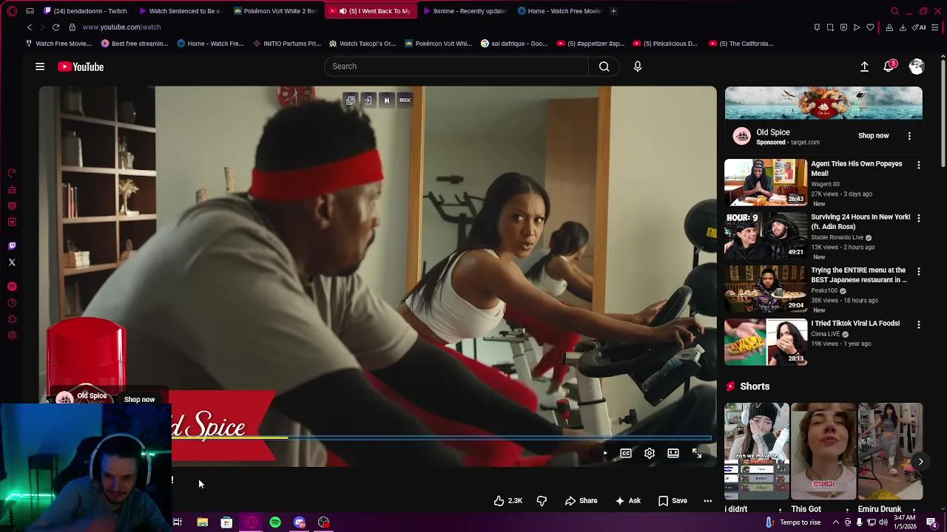The image size is (947, 532).
Task: Open player settings gear
Action: pyautogui.click(x=650, y=453)
